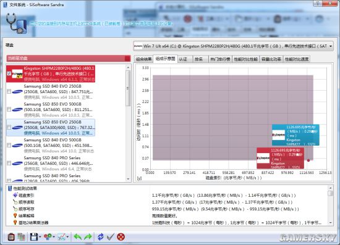Open the Win 7 Ult x64 drive dropdown
Viewport: 340px width, 245px height.
331,46
